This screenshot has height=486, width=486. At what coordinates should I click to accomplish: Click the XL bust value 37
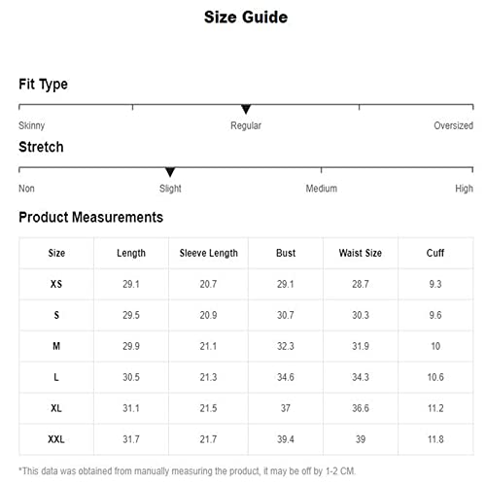(286, 408)
